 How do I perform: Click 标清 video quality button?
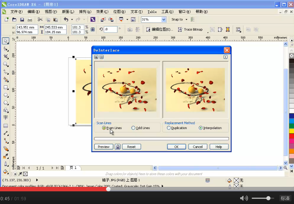pyautogui.click(x=285, y=198)
